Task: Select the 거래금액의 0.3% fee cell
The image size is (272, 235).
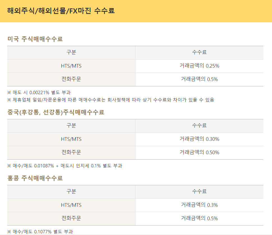Action: coord(199,205)
